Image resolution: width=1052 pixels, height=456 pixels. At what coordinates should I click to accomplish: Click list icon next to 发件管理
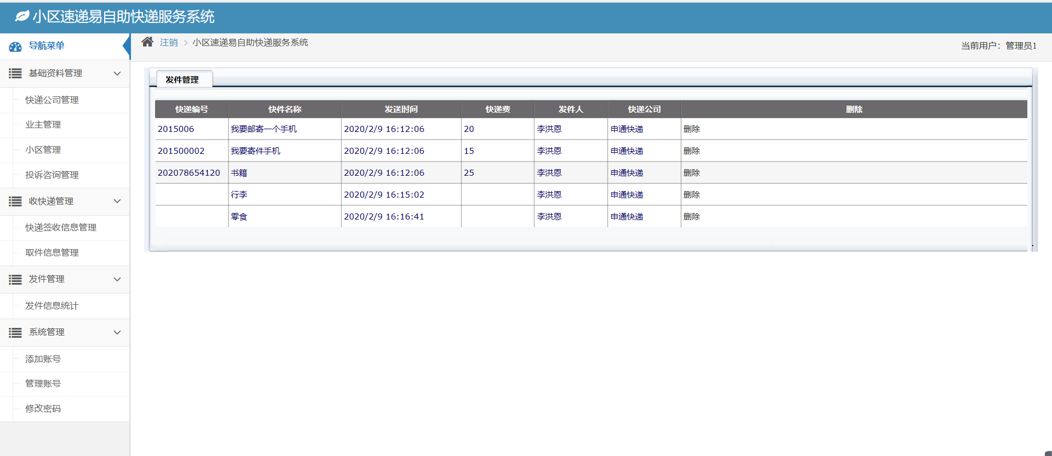pos(15,280)
